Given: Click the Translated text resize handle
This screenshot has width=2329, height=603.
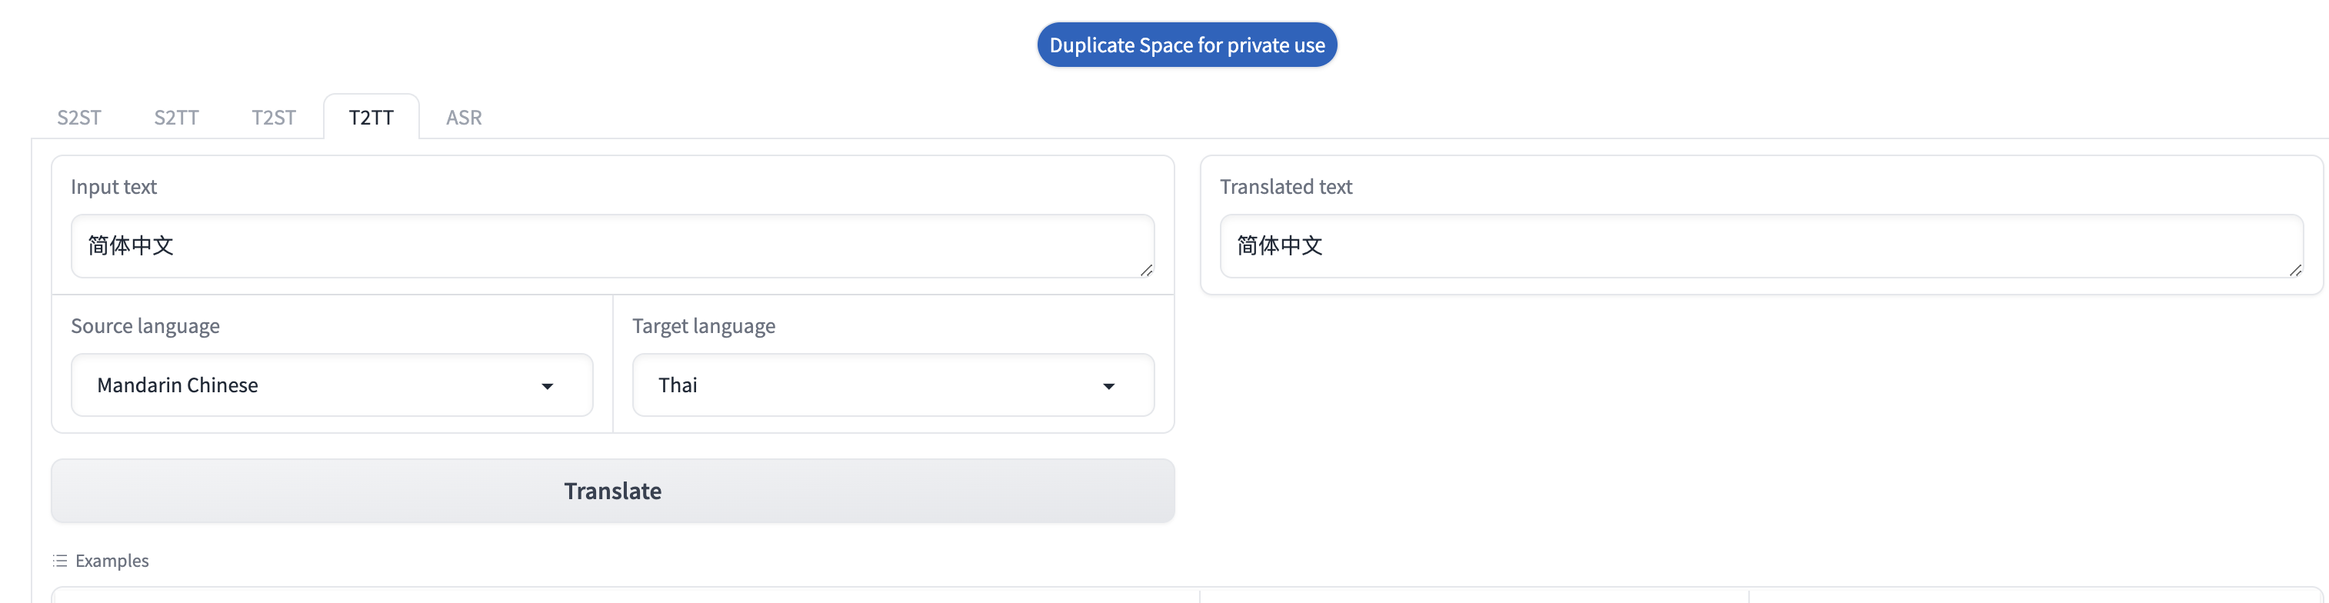Looking at the screenshot, I should tap(2296, 269).
